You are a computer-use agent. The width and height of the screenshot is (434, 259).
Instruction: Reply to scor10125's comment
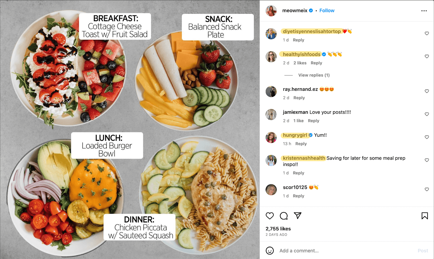[x=299, y=196]
